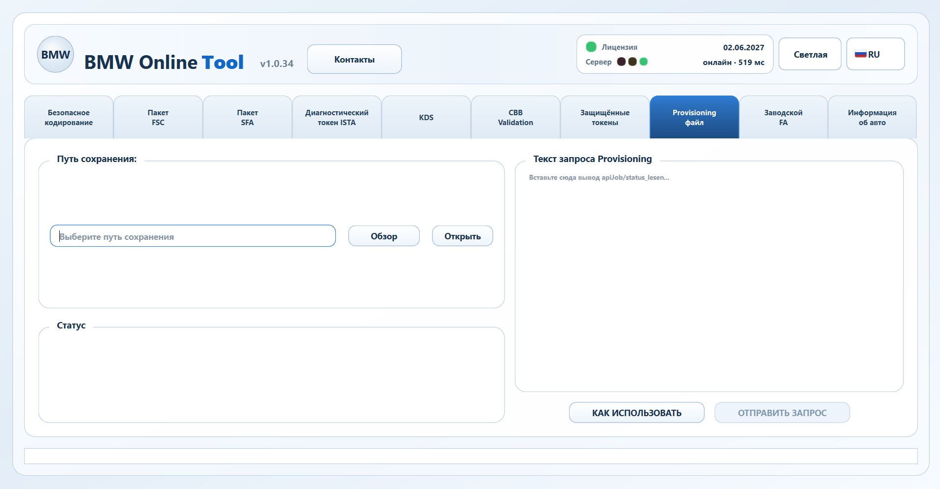Click the Путь сохранения: group label

point(97,159)
